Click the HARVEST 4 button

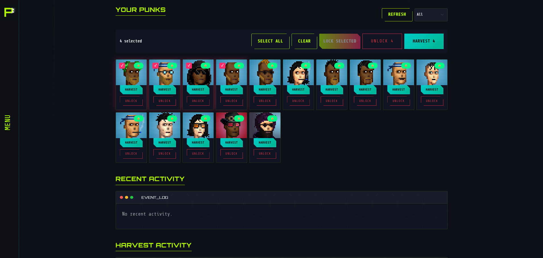click(424, 41)
